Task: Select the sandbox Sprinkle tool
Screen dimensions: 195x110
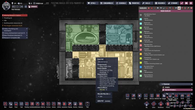Action: 133,96
